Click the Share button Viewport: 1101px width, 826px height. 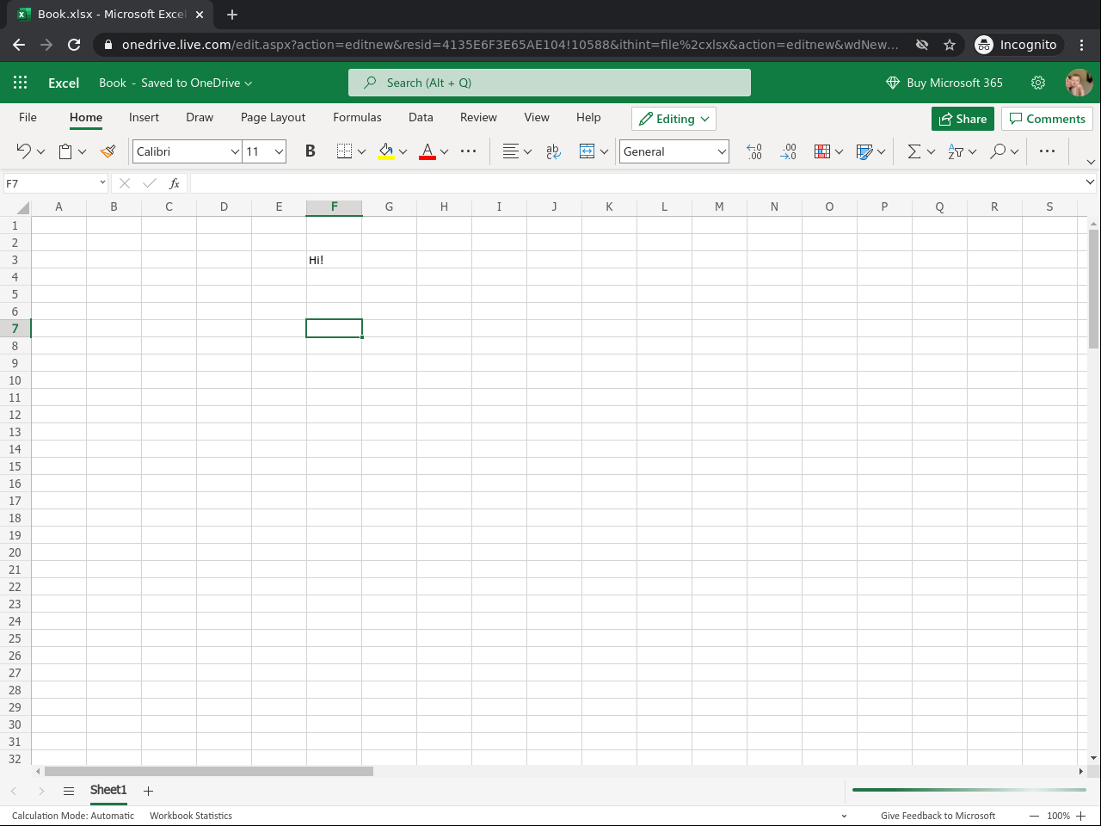[x=963, y=119]
